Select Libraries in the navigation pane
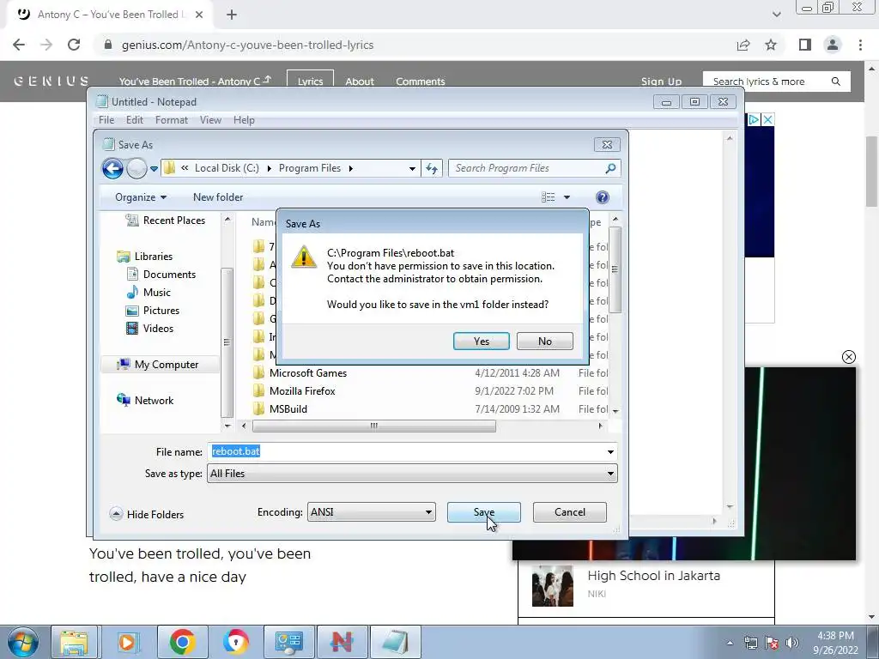 [145, 257]
